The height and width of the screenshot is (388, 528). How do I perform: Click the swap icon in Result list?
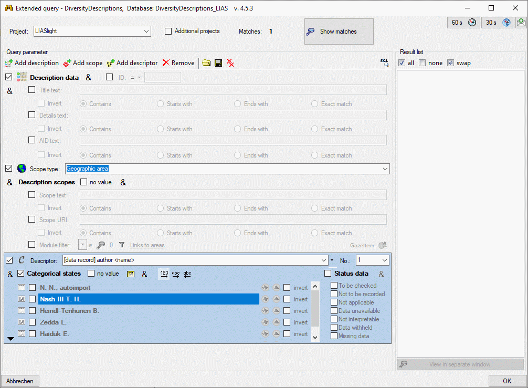(450, 63)
